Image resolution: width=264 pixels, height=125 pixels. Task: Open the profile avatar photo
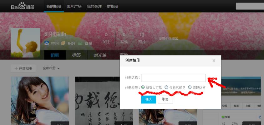pyautogui.click(x=25, y=43)
